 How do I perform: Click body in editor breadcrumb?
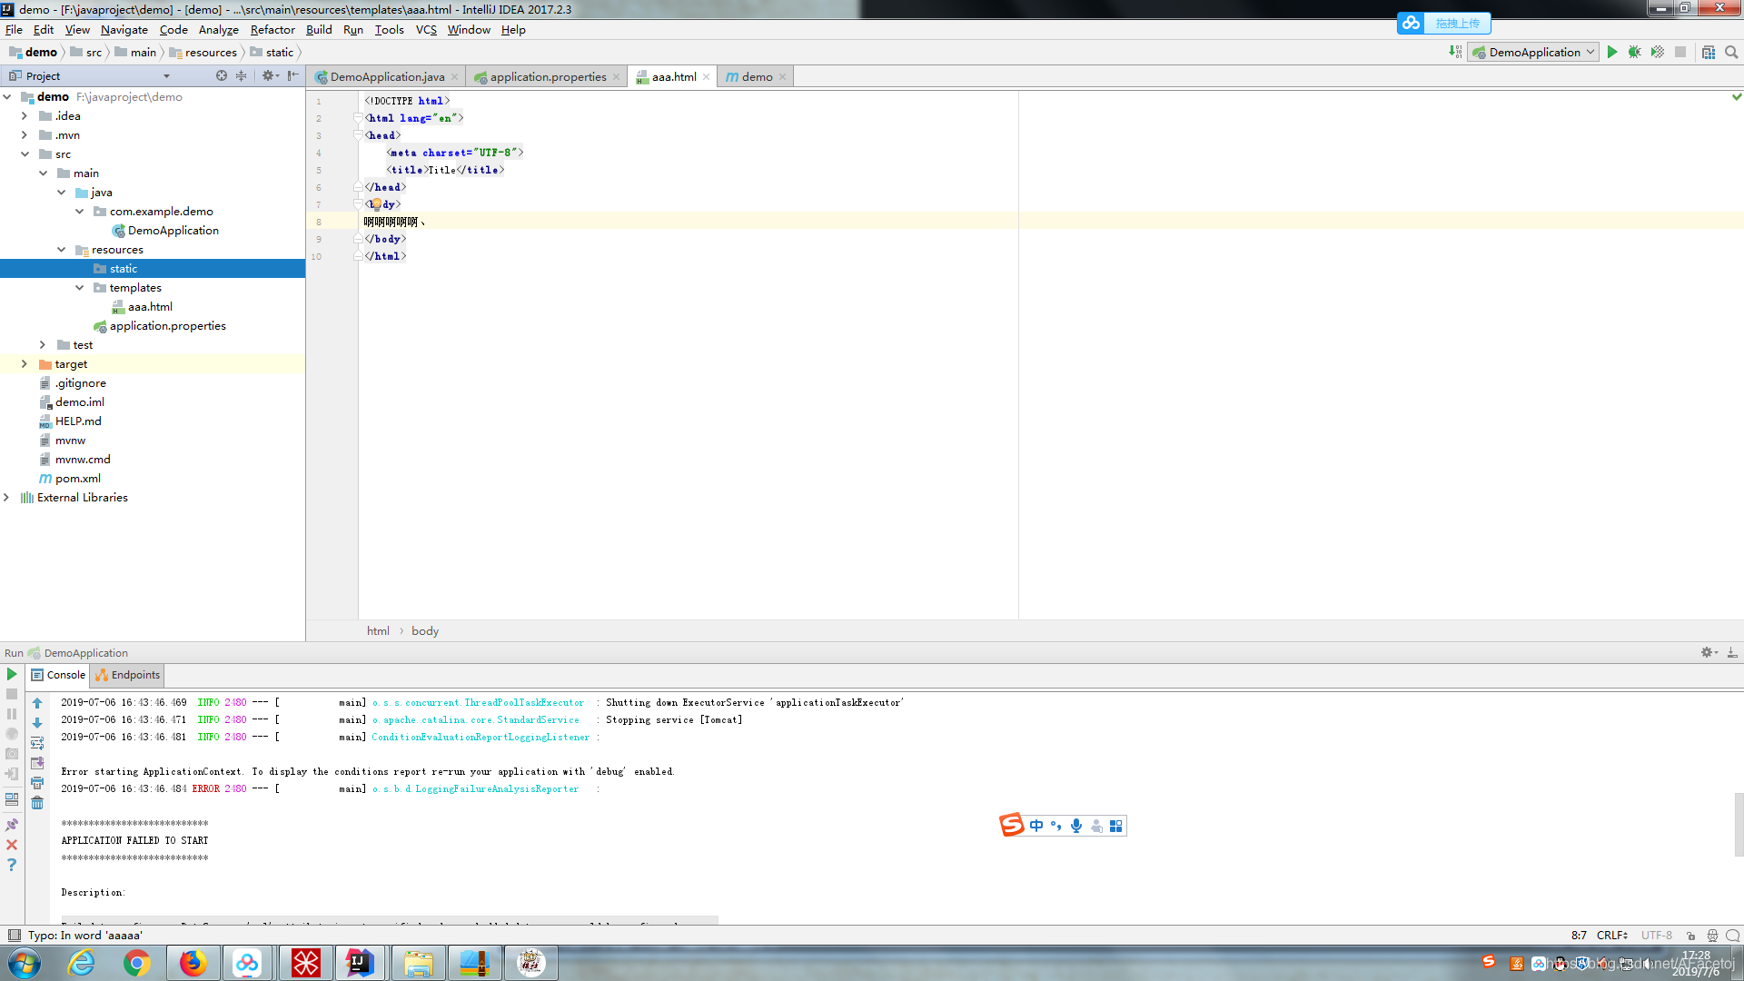(x=424, y=630)
